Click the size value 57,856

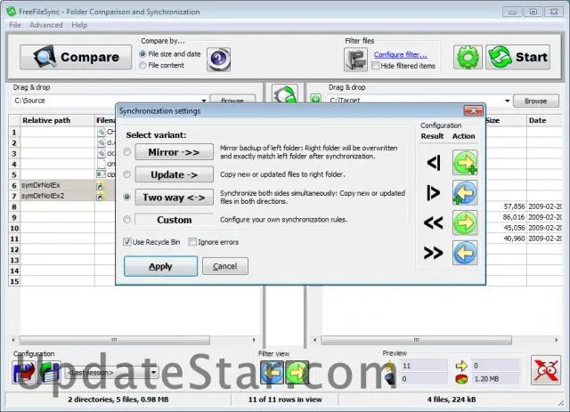pyautogui.click(x=514, y=206)
